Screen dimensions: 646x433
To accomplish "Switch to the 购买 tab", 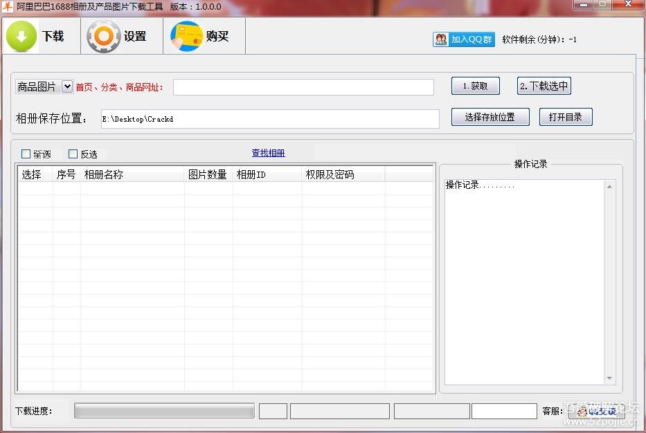I will 204,36.
